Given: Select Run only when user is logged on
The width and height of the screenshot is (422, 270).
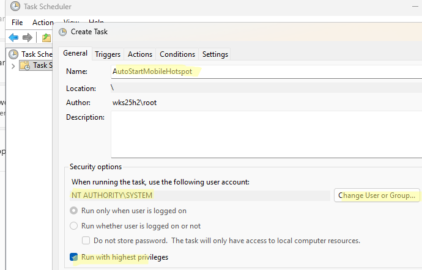Looking at the screenshot, I should tap(74, 211).
